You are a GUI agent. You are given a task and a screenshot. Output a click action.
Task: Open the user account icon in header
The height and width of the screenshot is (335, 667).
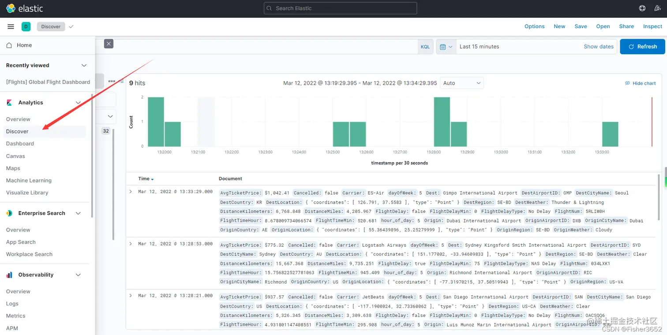point(656,8)
